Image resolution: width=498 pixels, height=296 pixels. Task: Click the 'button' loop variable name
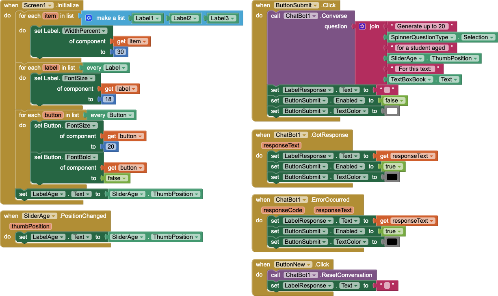[x=53, y=115]
